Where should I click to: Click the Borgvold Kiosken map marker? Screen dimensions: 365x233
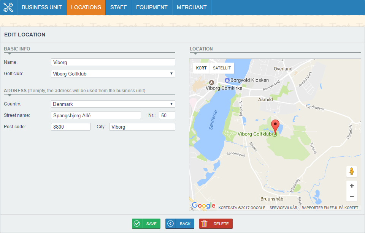227,80
